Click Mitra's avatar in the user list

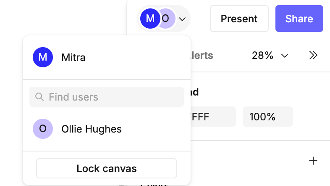click(x=43, y=57)
